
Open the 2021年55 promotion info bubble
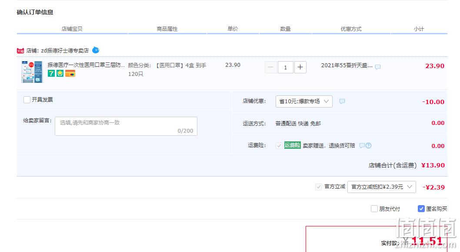tap(378, 67)
